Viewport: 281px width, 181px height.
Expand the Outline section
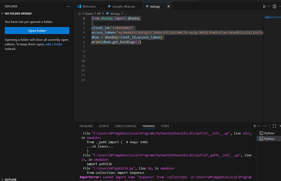10,179
